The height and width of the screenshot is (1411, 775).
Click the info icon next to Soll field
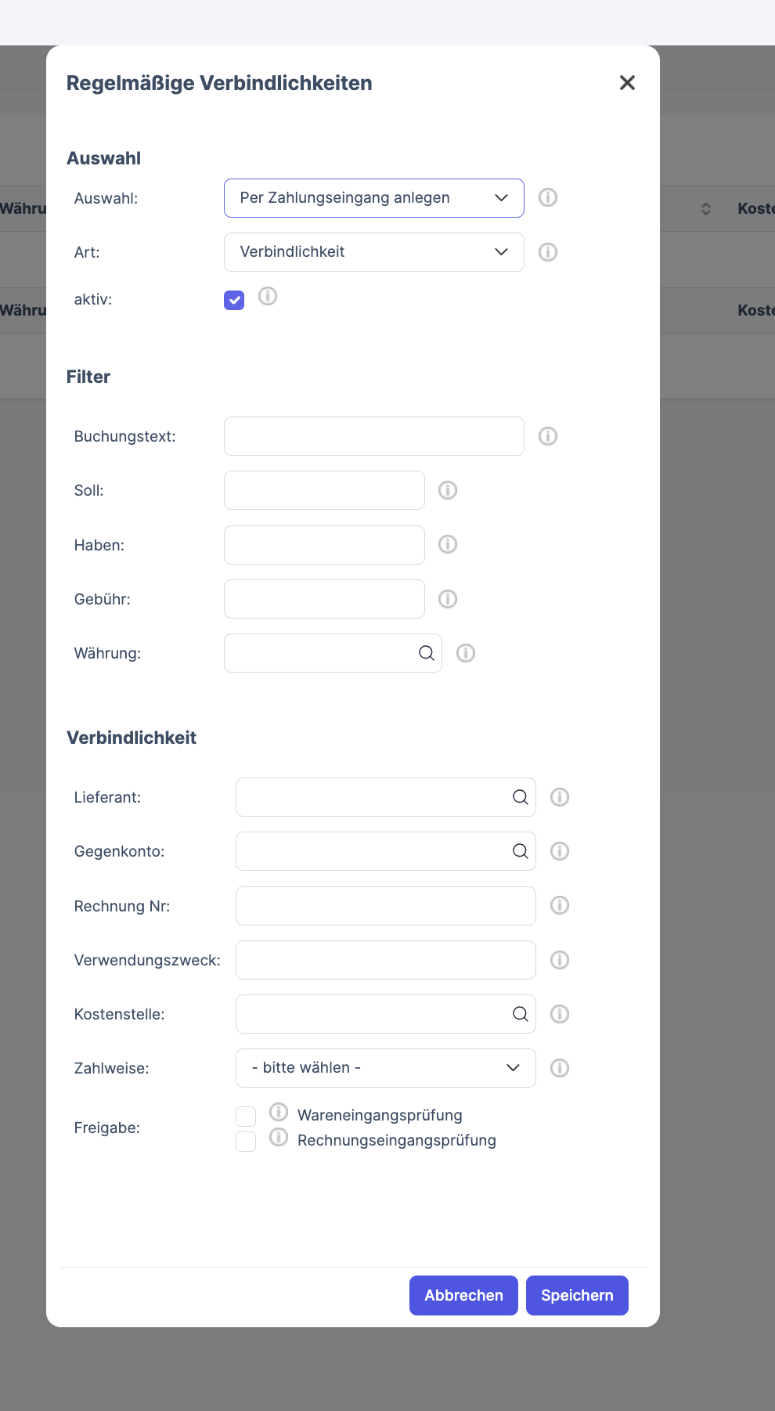pos(448,490)
